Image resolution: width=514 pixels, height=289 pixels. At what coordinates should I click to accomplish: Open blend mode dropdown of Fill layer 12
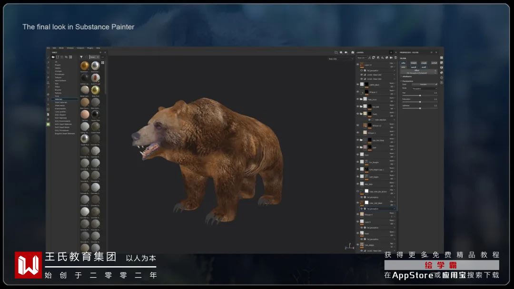(392, 124)
